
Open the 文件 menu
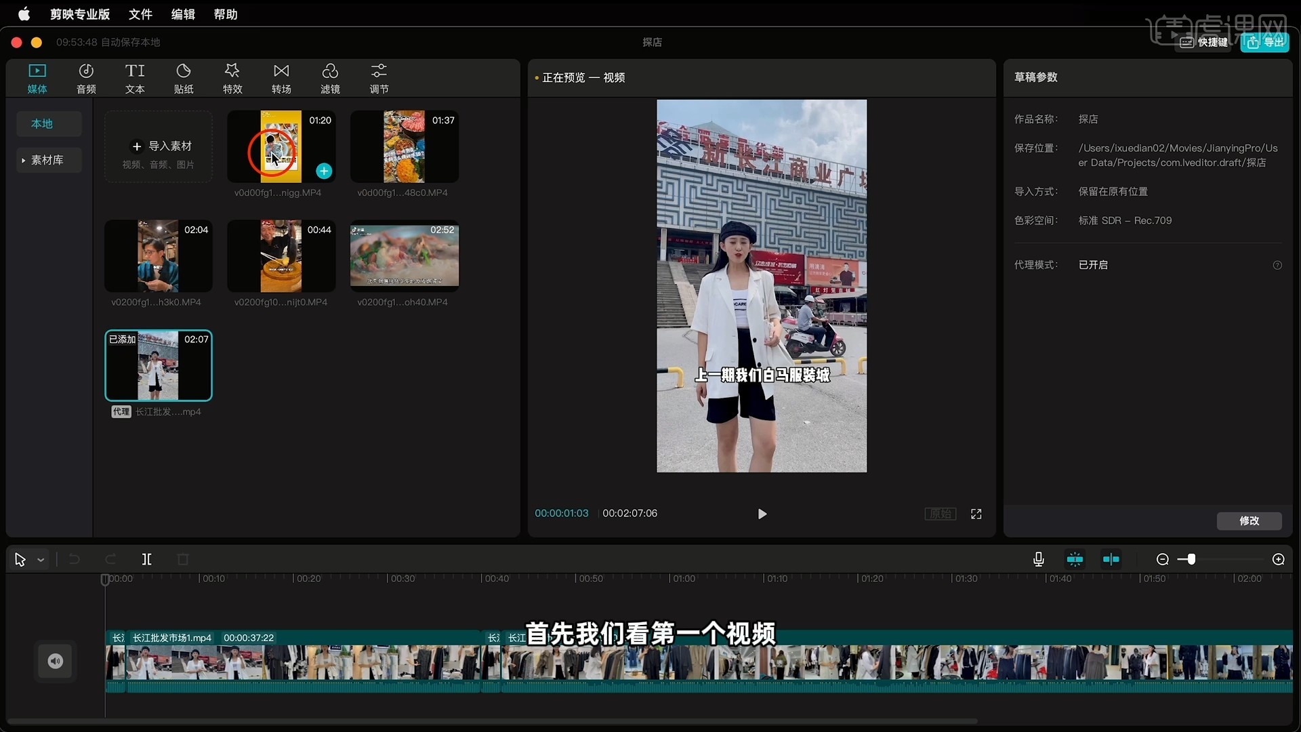[140, 14]
